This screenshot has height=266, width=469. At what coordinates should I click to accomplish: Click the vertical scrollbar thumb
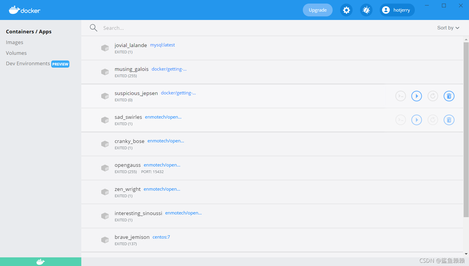point(466,130)
